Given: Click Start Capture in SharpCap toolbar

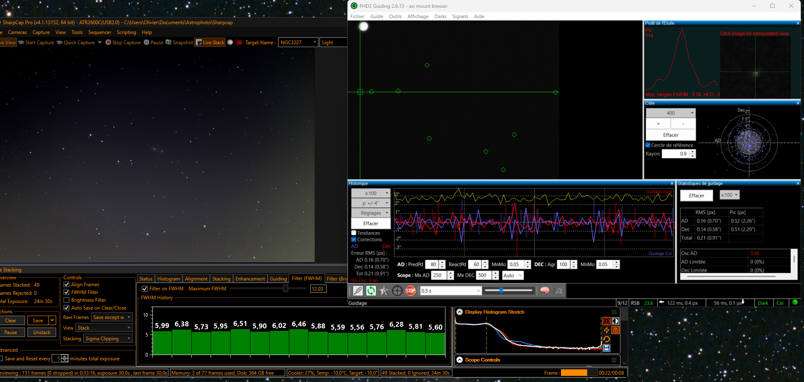Looking at the screenshot, I should (36, 42).
